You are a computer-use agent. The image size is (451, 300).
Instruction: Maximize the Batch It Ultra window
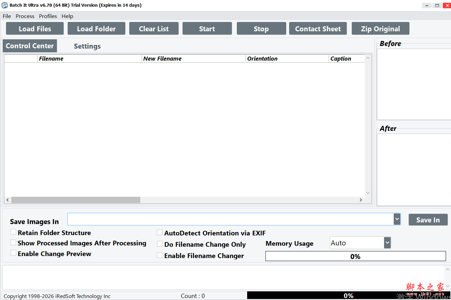[437, 5]
